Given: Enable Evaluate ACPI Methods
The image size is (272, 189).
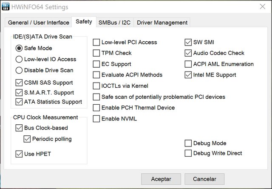Looking at the screenshot, I should 96,75.
